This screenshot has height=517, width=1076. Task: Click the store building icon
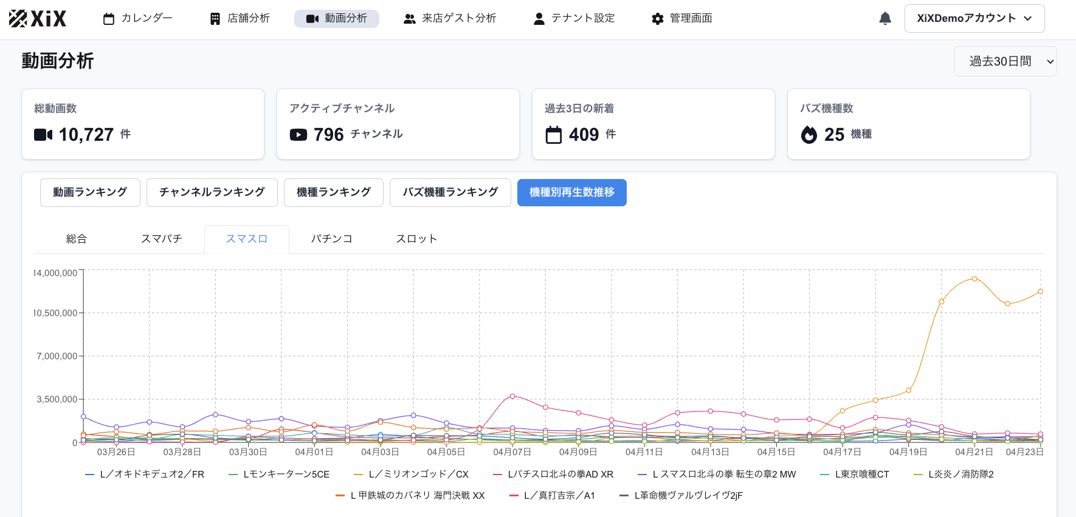tap(215, 19)
